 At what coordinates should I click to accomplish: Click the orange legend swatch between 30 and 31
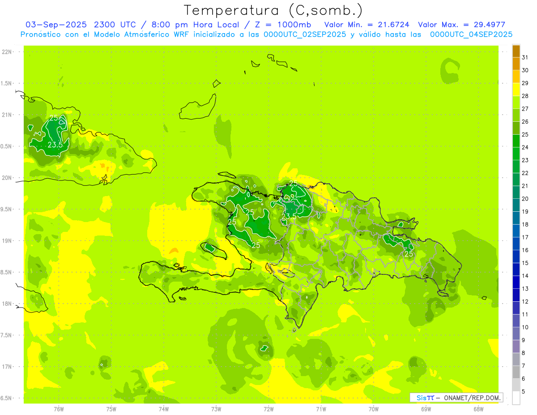[516, 64]
